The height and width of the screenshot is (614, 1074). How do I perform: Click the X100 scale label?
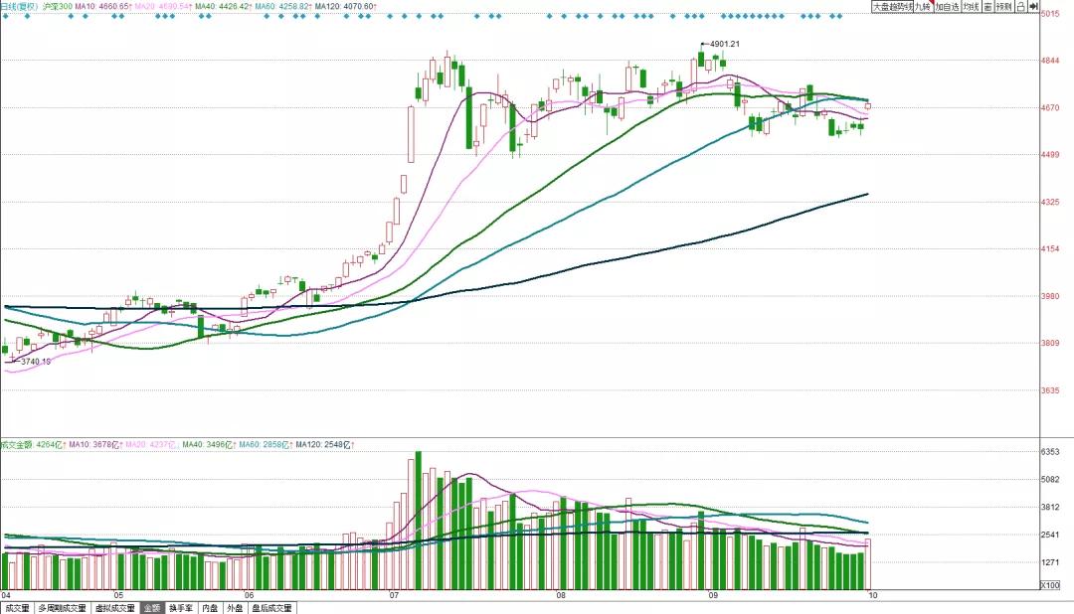tap(1050, 585)
